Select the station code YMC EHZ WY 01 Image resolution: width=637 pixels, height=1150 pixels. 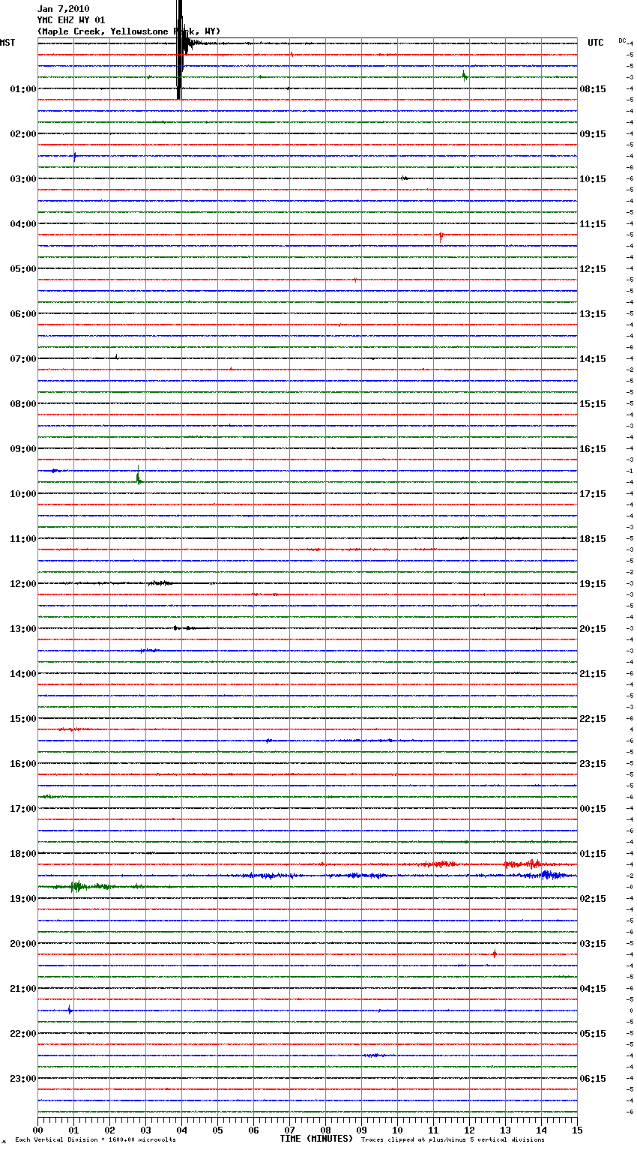tap(71, 20)
